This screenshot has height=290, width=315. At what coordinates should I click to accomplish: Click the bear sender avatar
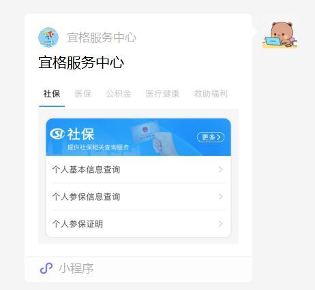(x=280, y=35)
